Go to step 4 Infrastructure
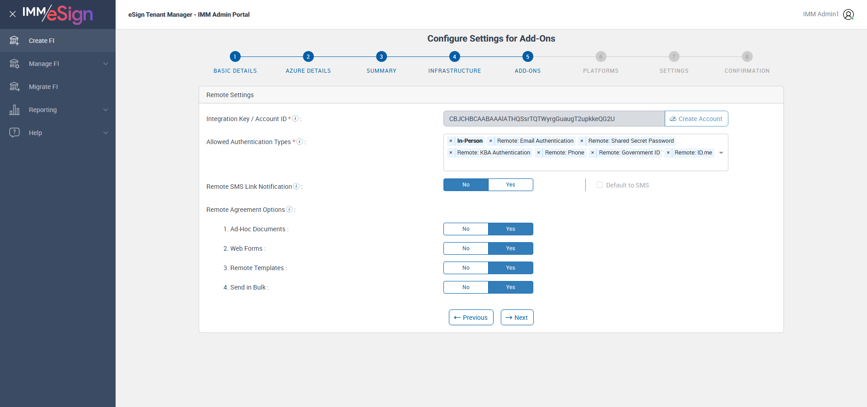867x407 pixels. (454, 56)
